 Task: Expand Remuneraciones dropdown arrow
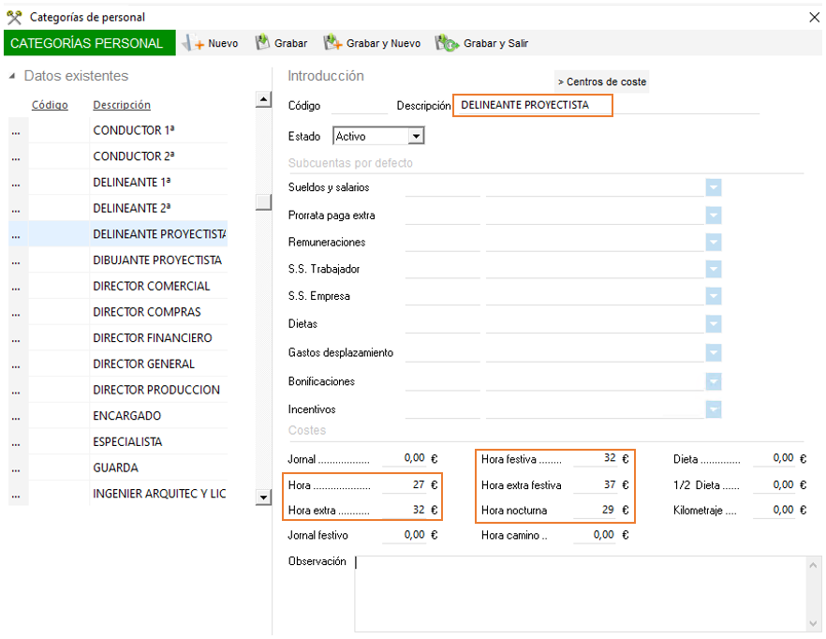point(714,242)
